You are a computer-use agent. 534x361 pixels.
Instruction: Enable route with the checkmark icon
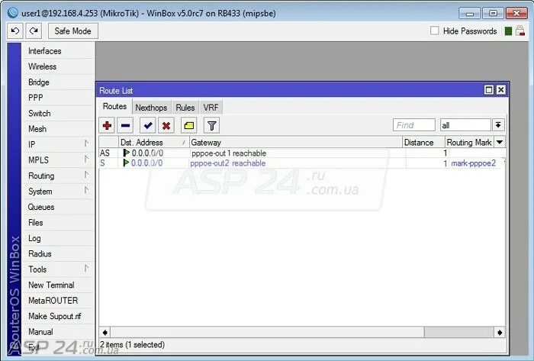coord(148,125)
